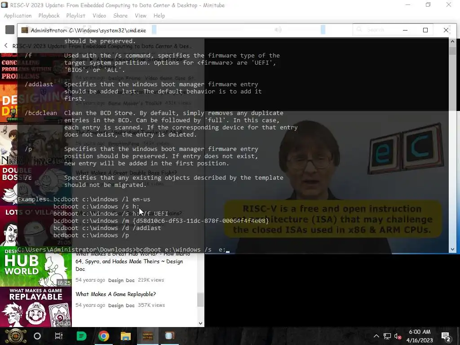Minimize the cmd.exe window
The height and width of the screenshot is (345, 460).
(x=405, y=30)
